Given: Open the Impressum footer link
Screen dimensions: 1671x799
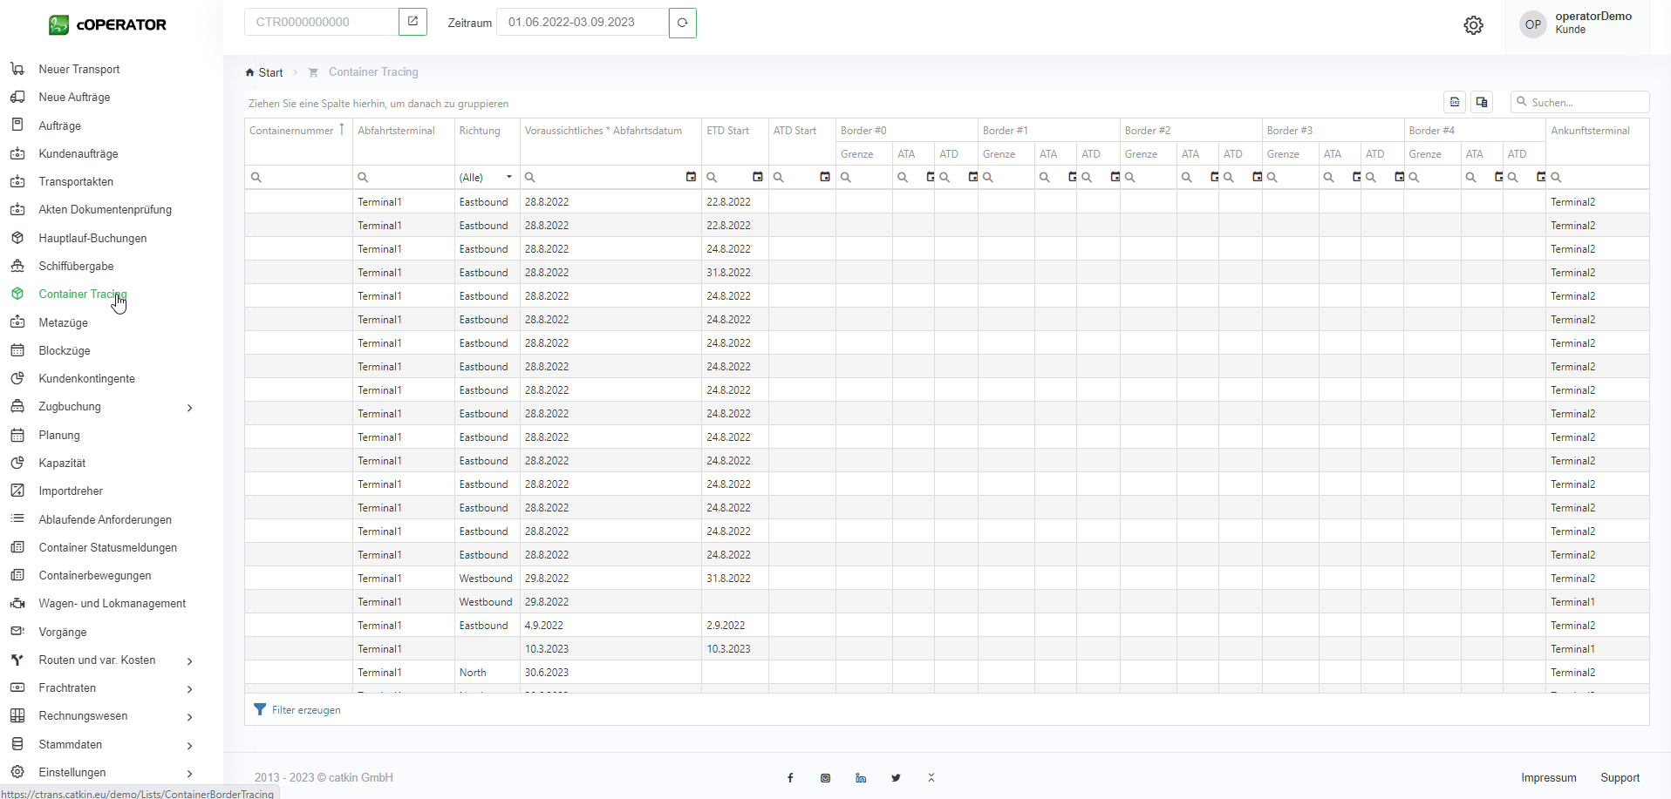Looking at the screenshot, I should pyautogui.click(x=1548, y=778).
